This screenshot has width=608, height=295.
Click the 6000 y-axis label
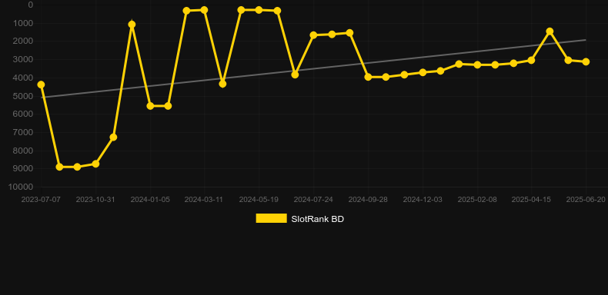[24, 114]
